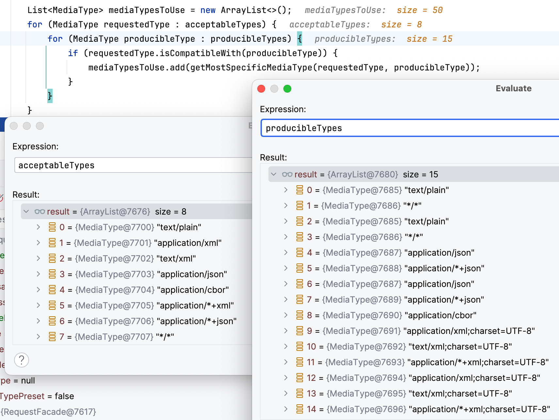The image size is (559, 420).
Task: Focus the producibleTypes expression field
Action: pyautogui.click(x=408, y=128)
